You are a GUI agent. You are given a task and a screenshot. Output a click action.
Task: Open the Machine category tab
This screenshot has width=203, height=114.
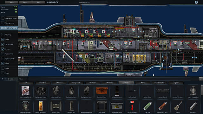pyautogui.click(x=59, y=83)
